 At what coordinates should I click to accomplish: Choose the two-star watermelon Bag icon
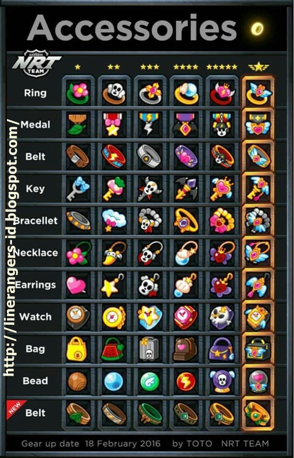click(x=114, y=349)
